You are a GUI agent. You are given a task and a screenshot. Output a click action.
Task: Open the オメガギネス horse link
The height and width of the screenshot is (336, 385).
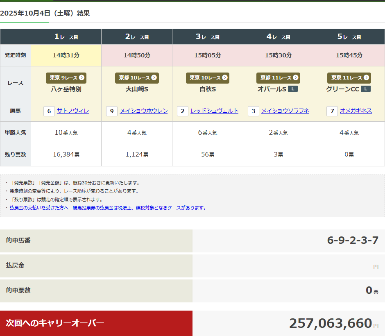(356, 111)
